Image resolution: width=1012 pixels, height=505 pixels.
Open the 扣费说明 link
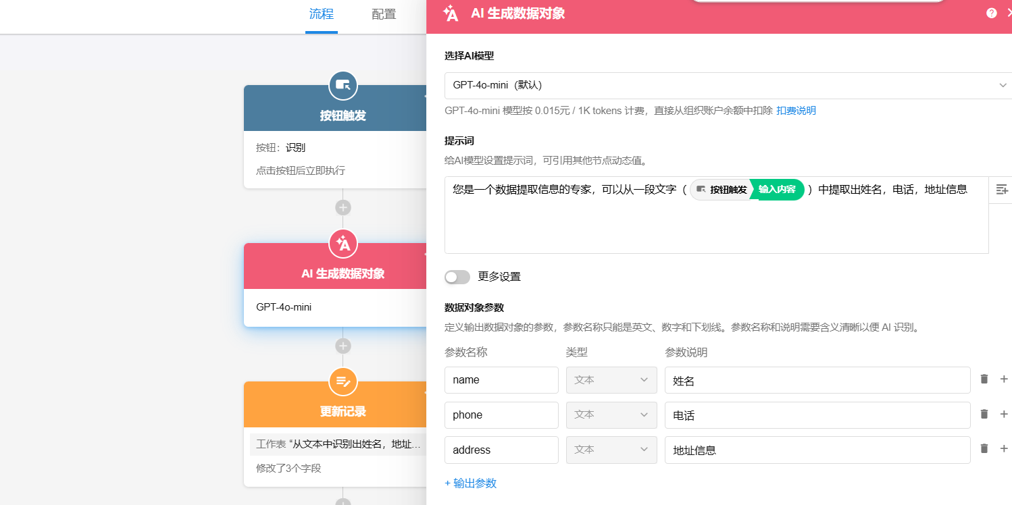click(x=796, y=111)
